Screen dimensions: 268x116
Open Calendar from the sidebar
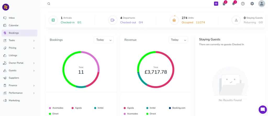point(14,25)
